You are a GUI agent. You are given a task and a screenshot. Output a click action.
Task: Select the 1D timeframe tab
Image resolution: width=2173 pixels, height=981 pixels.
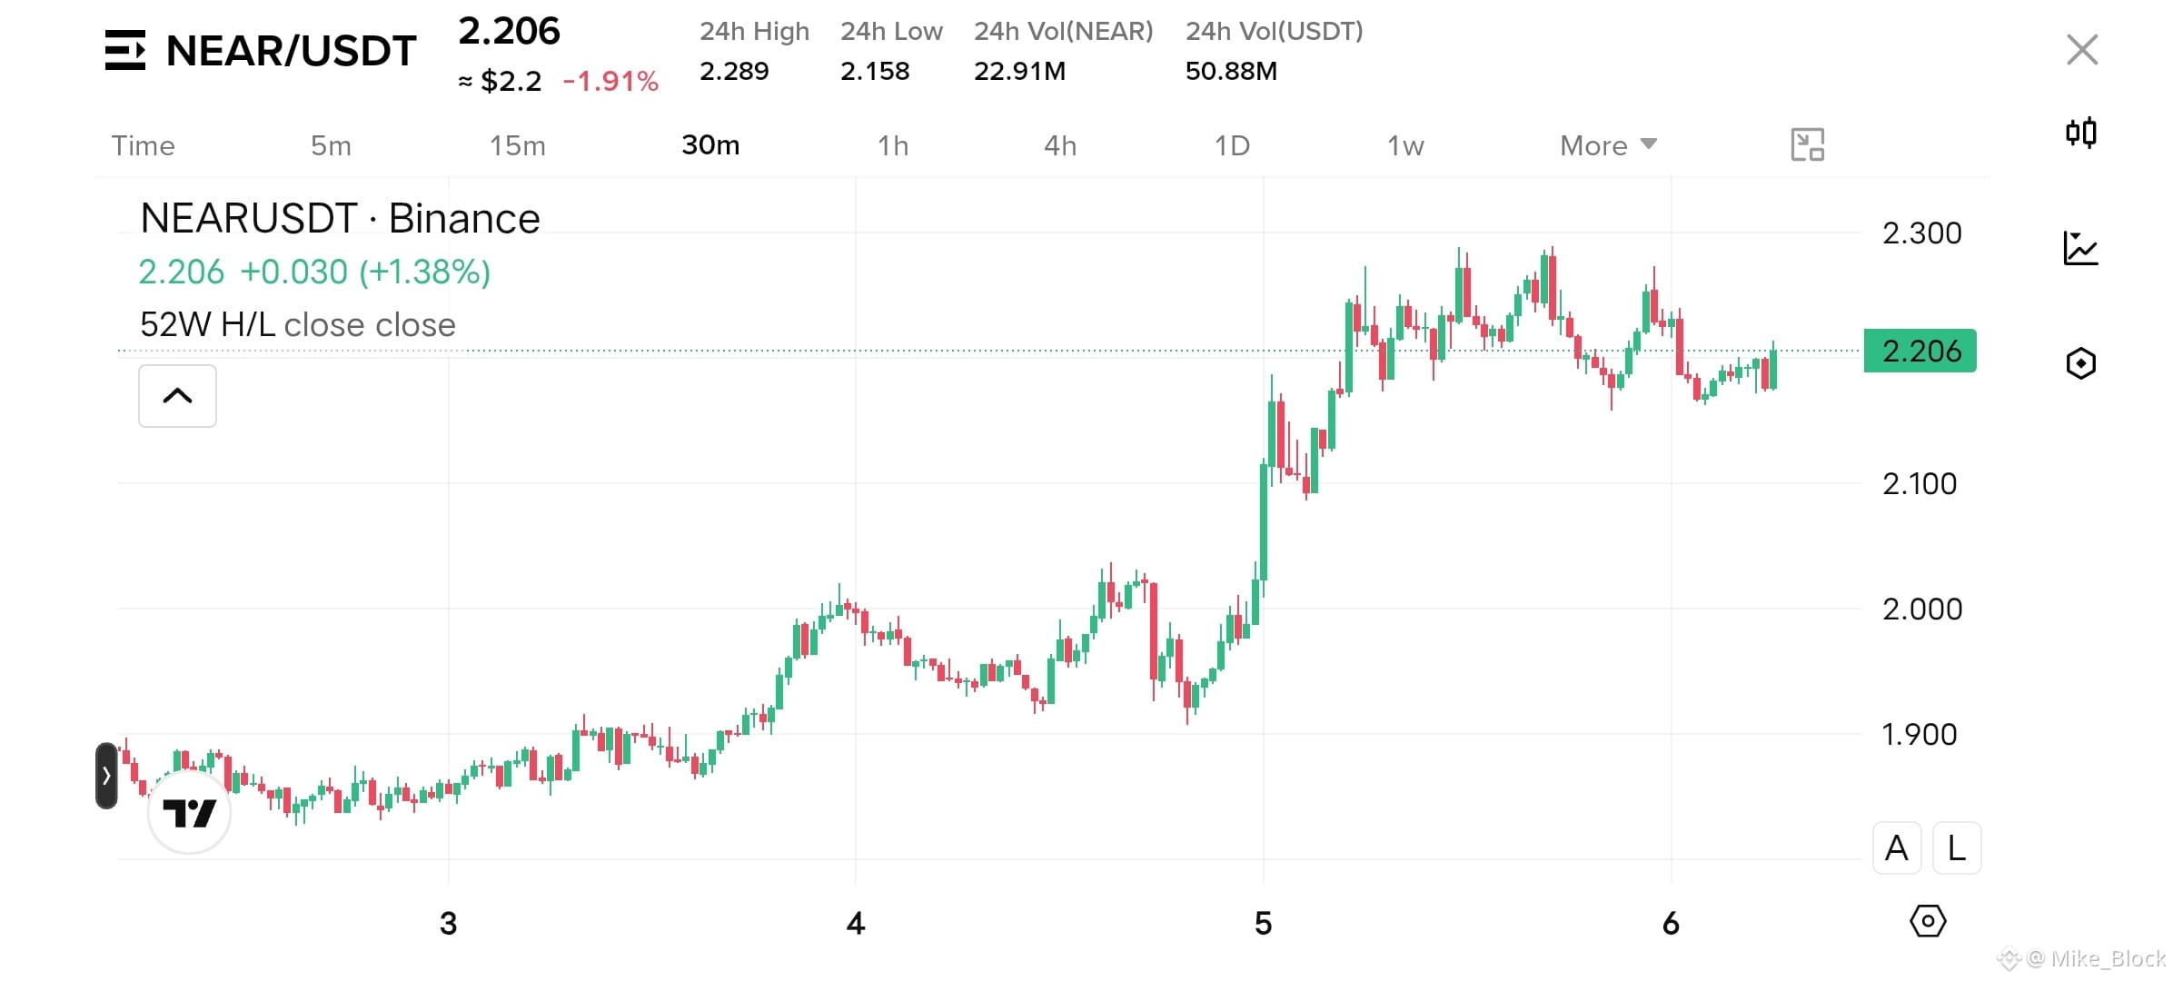(1232, 145)
